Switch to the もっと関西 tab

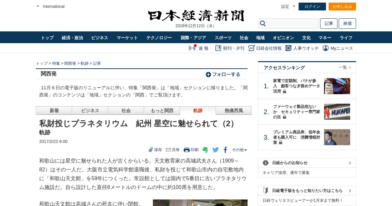coord(162,111)
